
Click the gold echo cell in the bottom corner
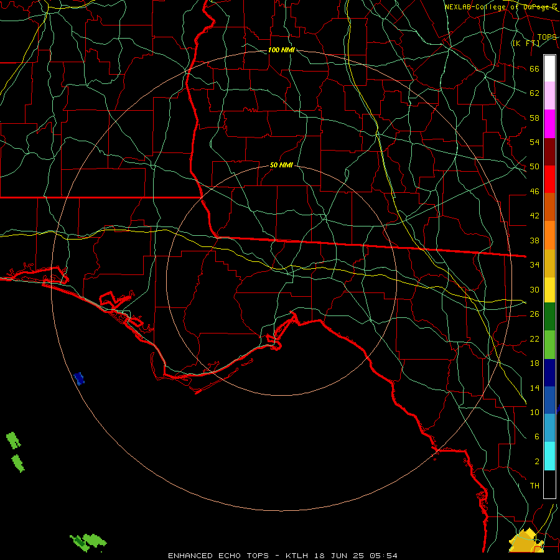coord(526,541)
